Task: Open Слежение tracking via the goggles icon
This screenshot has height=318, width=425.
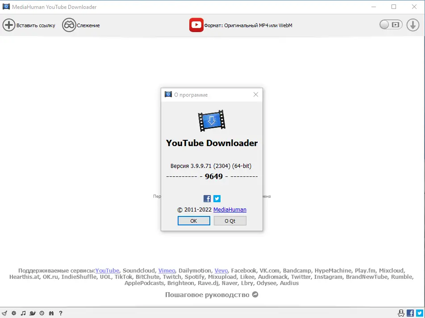Action: [69, 25]
